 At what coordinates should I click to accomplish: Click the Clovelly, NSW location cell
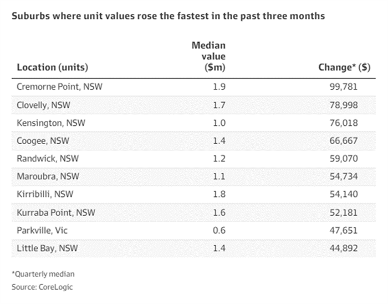[x=44, y=104]
